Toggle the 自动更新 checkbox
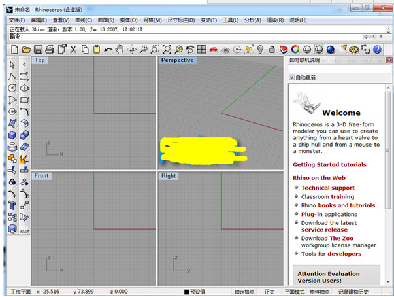Viewport: 394px width, 297px height. (291, 77)
